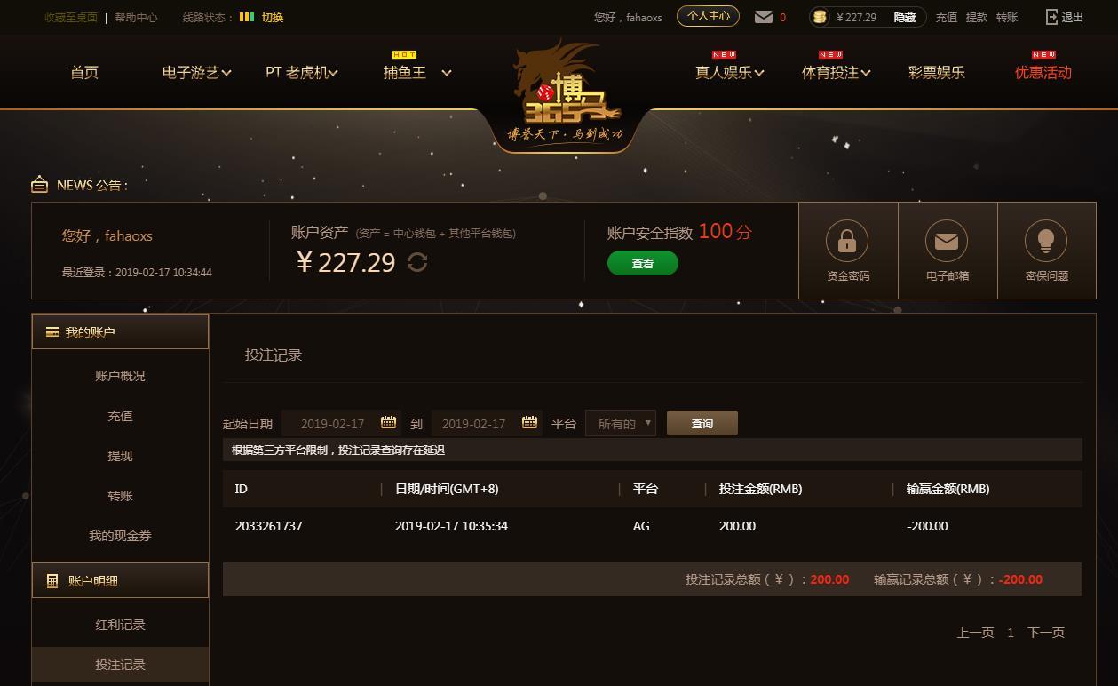Viewport: 1118px width, 686px height.
Task: Expand the 电子游艺 menu
Action: coord(196,73)
